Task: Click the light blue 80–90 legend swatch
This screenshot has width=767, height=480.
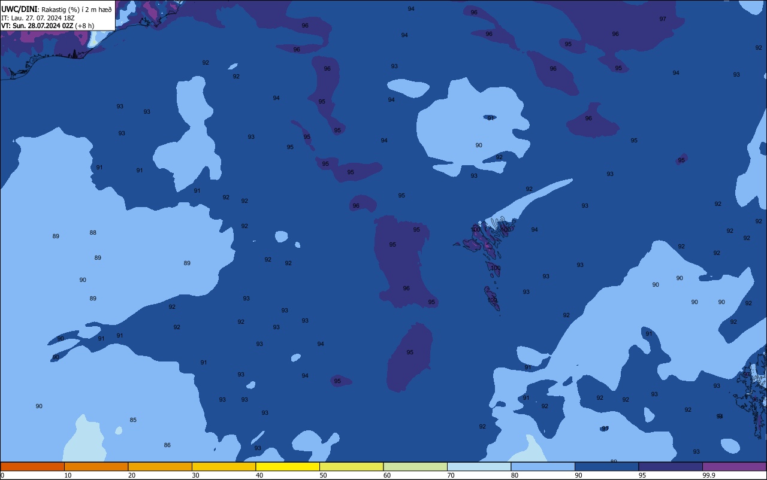Action: [543, 466]
